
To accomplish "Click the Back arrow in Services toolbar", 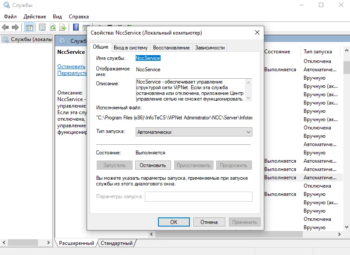I will tap(5, 28).
